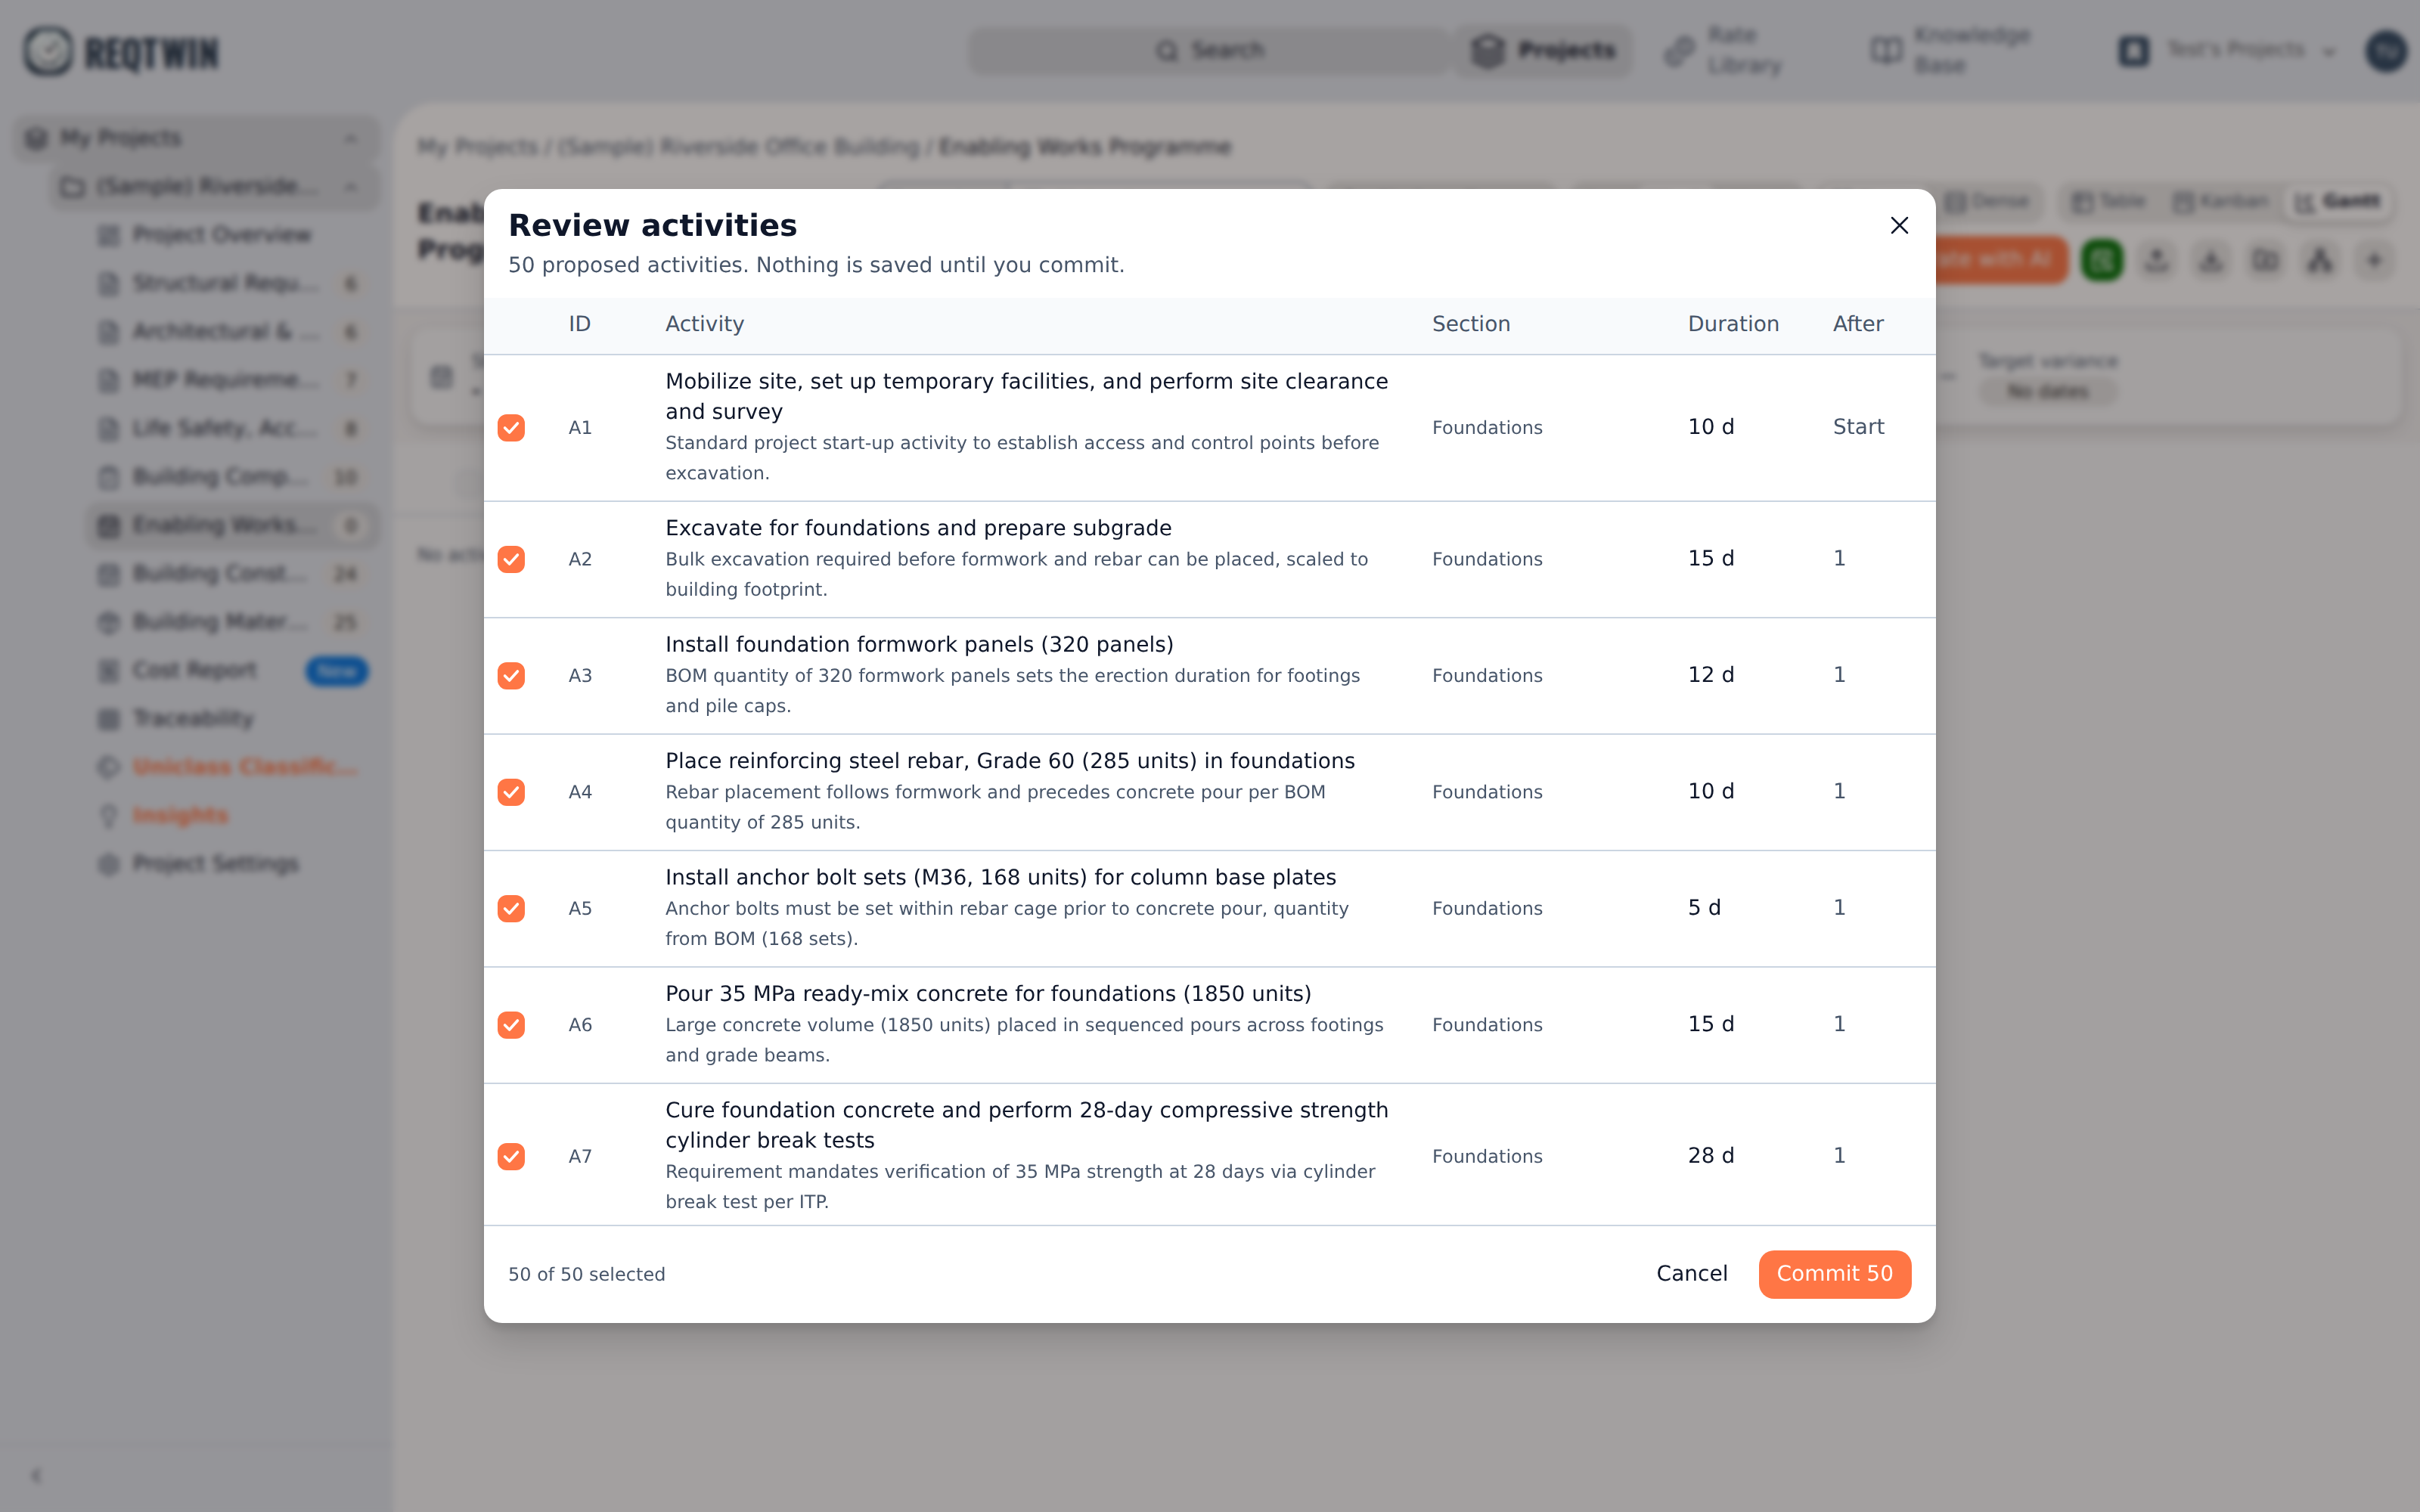Screen dimensions: 2420x1512
Task: Switch to Kanban view tab
Action: pyautogui.click(x=2222, y=202)
